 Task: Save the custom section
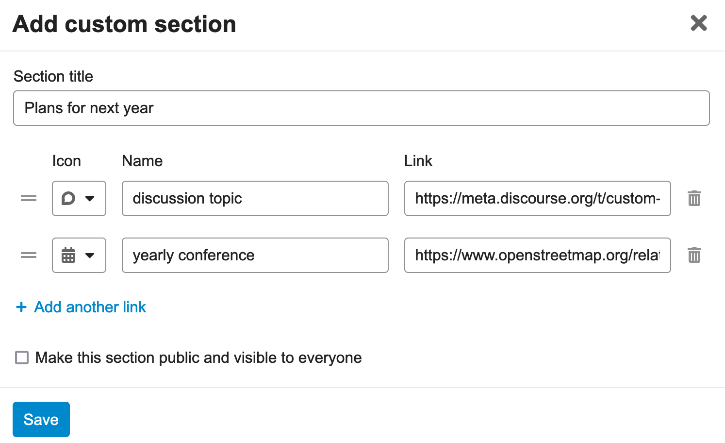[x=41, y=419]
